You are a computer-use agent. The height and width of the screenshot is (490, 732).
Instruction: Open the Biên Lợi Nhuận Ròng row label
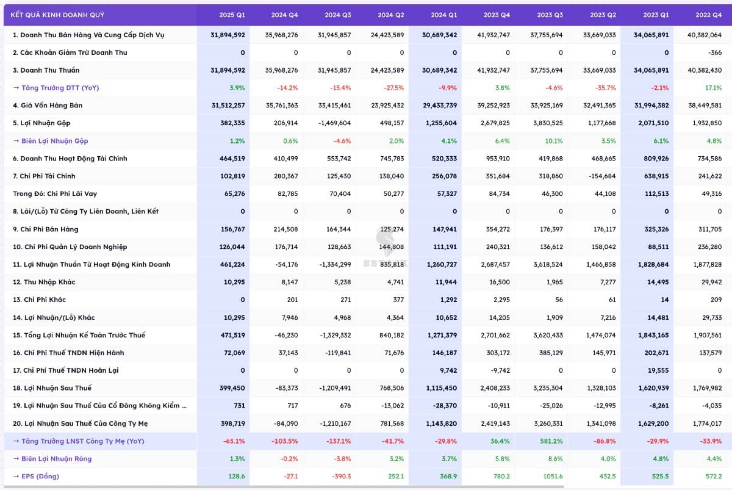pos(56,459)
